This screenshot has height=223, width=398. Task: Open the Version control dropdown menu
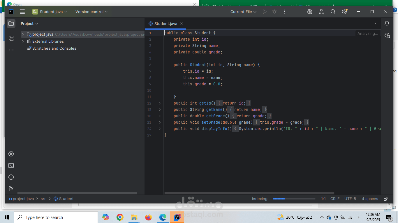pos(91,12)
